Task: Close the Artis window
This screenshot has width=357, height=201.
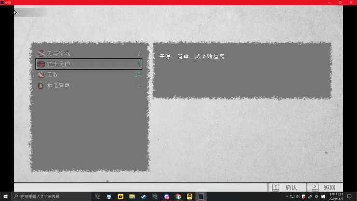Action: [351, 2]
